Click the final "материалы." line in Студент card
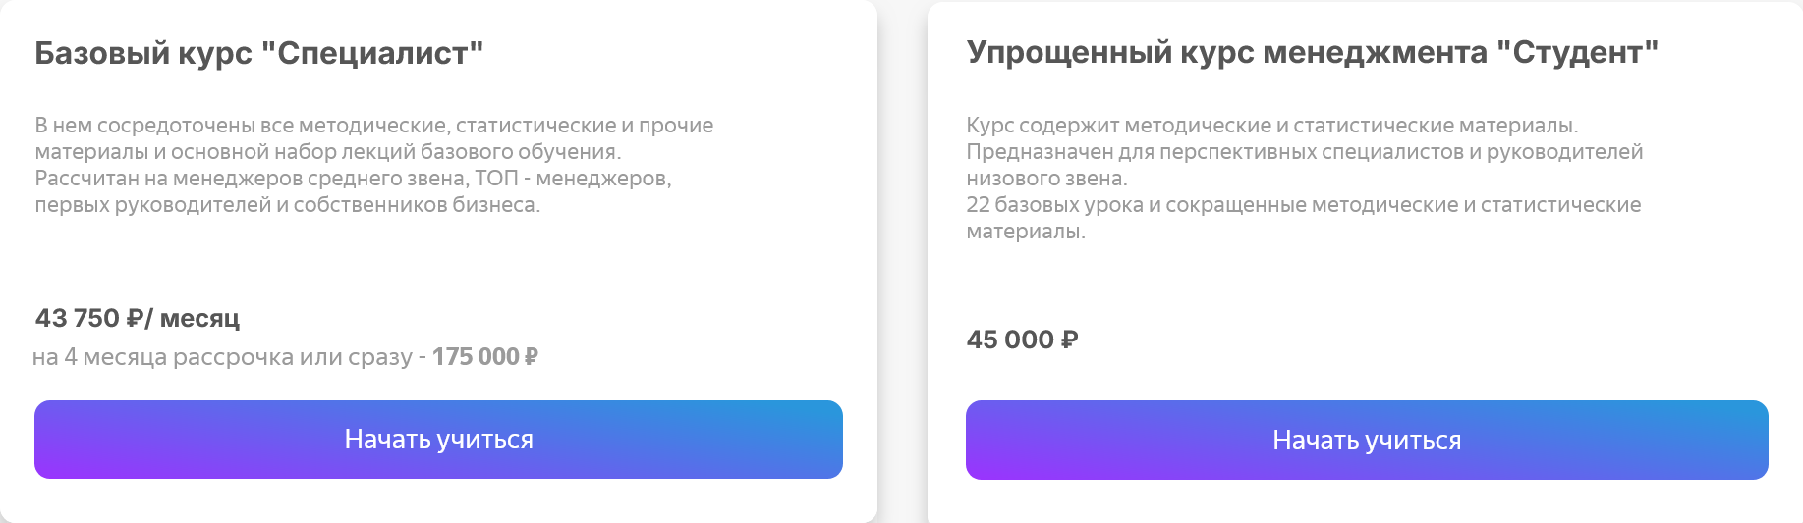 point(1026,232)
